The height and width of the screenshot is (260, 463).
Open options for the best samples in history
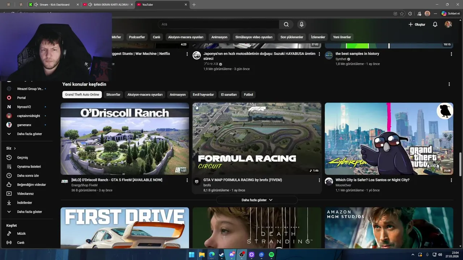tap(451, 54)
